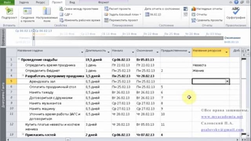Open the resource dropdown in row 5 cell
Image resolution: width=251 pixels, height=141 pixels.
pos(227,81)
